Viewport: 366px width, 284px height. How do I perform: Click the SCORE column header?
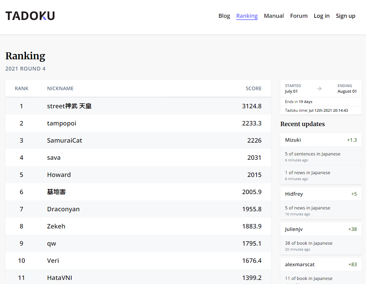point(253,88)
